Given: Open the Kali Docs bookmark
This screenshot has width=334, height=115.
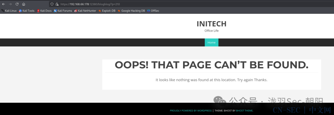Looking at the screenshot, I should [44, 10].
